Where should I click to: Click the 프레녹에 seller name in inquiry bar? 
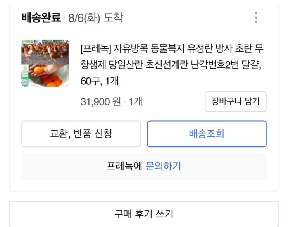(125, 166)
